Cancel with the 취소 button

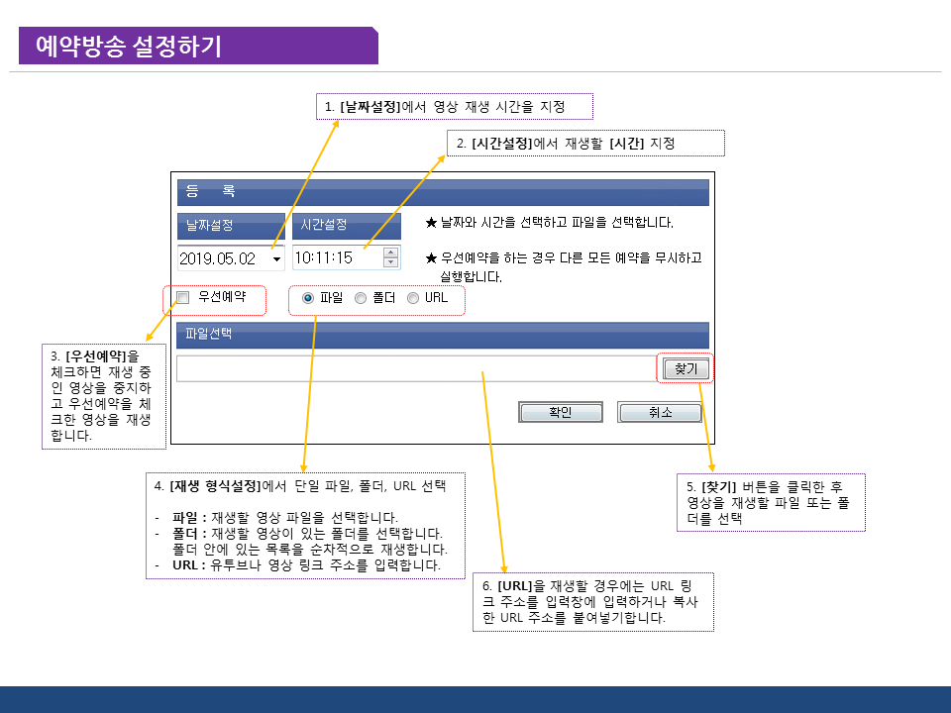pyautogui.click(x=660, y=412)
